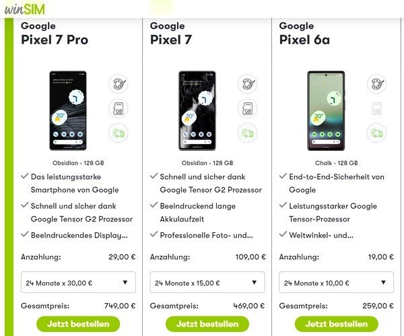The image size is (404, 336).
Task: Expand the "24 Monate x 10,00 €" dropdown
Action: click(x=336, y=283)
